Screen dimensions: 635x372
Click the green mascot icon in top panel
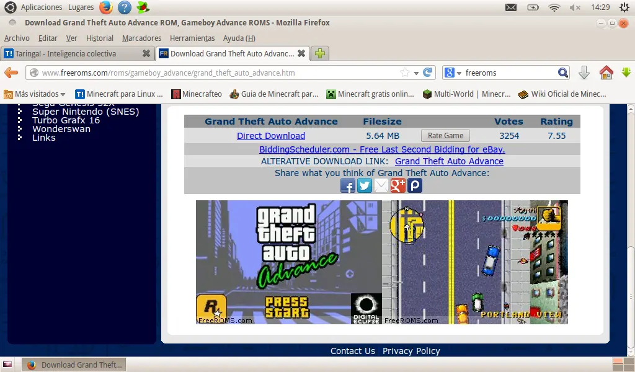click(143, 7)
